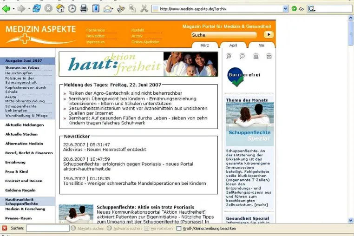Click the stop loading icon
The width and height of the screenshot is (354, 236).
click(48, 8)
